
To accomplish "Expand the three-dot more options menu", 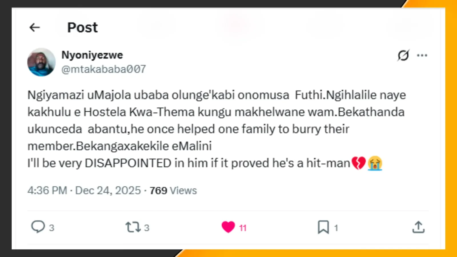I will 422,55.
